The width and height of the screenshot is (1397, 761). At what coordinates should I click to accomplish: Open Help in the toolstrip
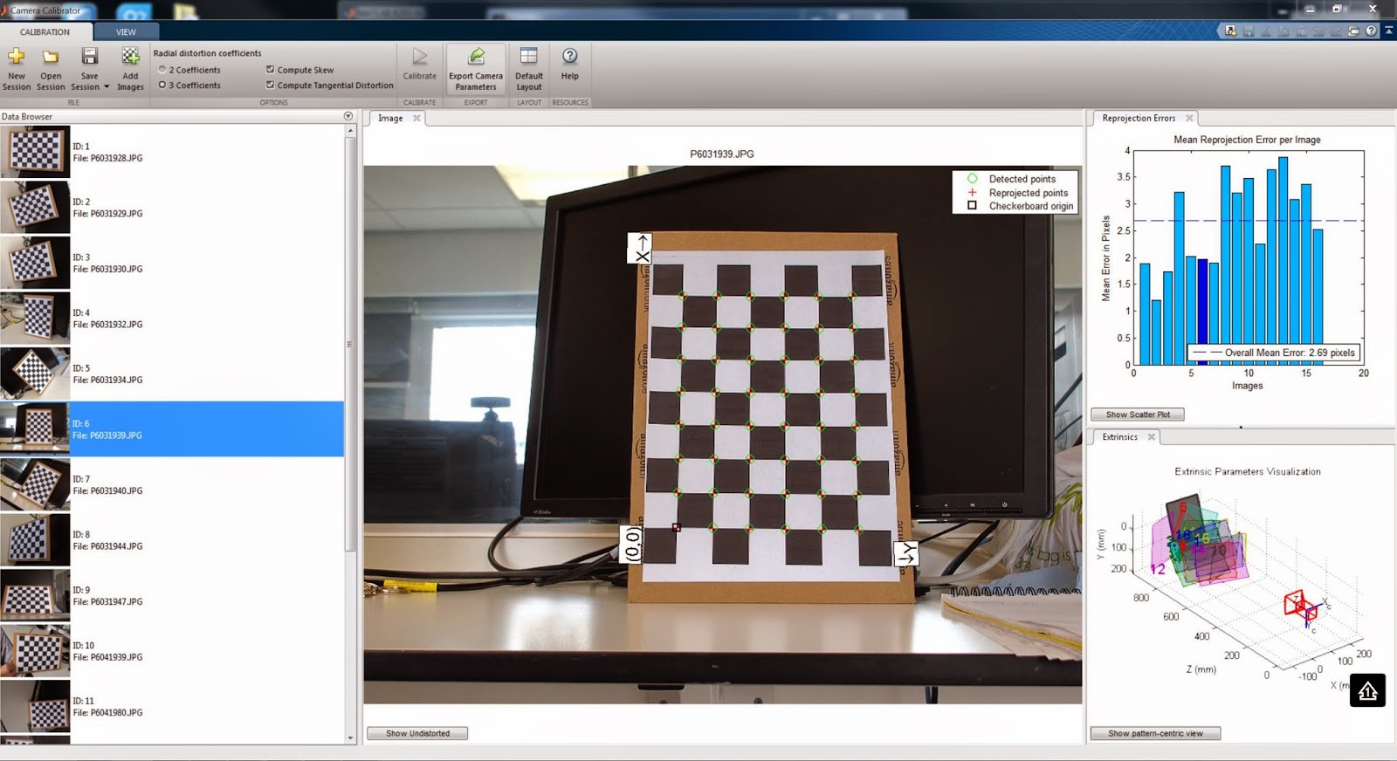[x=569, y=65]
